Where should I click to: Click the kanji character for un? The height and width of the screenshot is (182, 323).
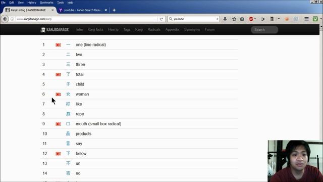pos(68,163)
